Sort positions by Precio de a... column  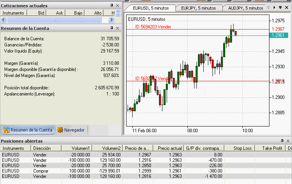point(138,148)
